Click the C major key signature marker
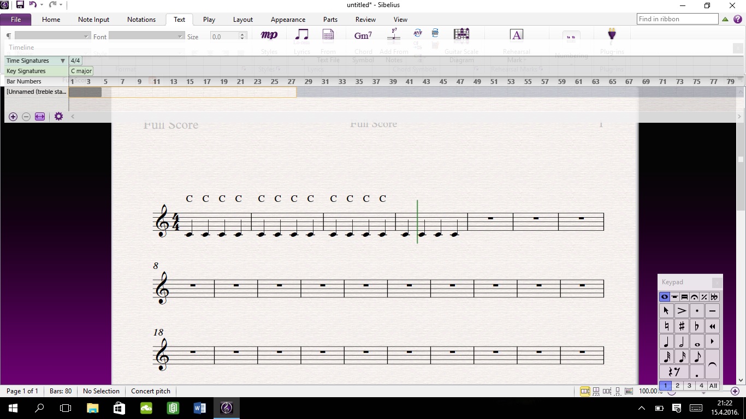The image size is (746, 419). click(81, 71)
